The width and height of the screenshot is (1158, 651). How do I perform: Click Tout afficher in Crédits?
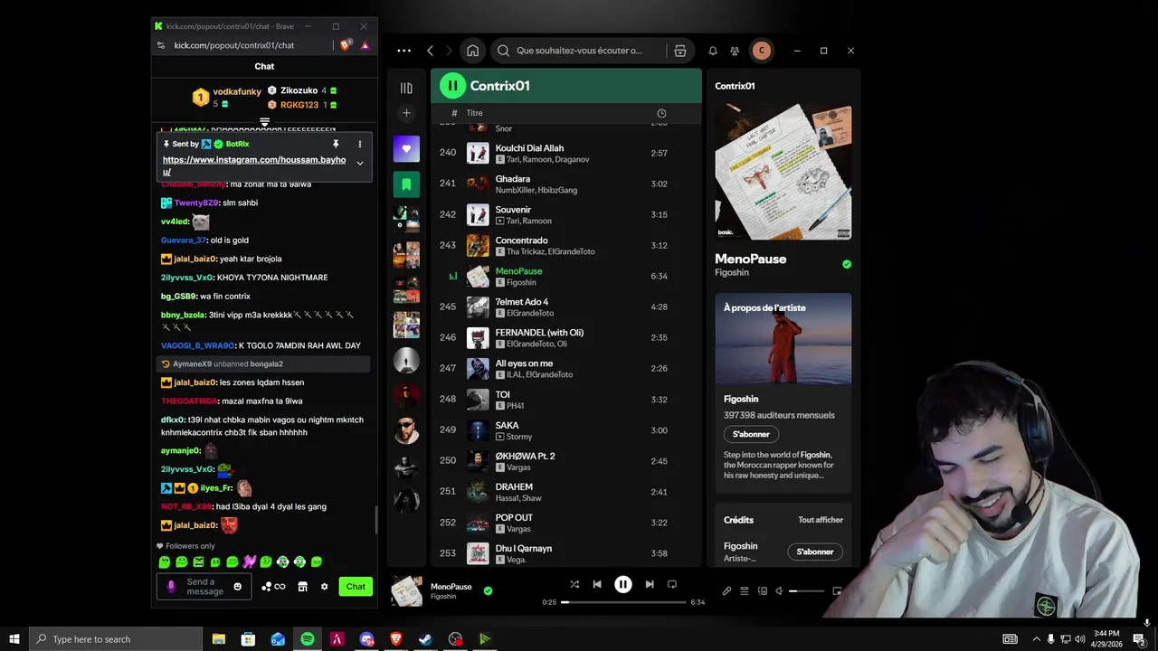tap(821, 520)
